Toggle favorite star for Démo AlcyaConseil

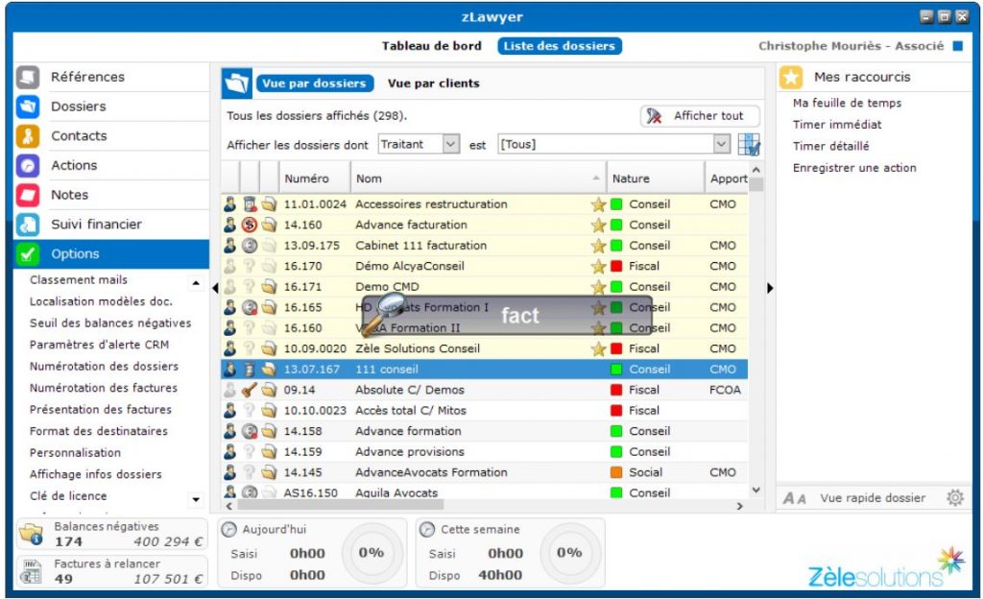[598, 267]
